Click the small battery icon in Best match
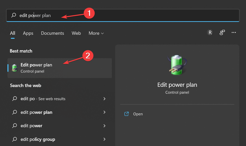246x146 pixels. [x=15, y=68]
